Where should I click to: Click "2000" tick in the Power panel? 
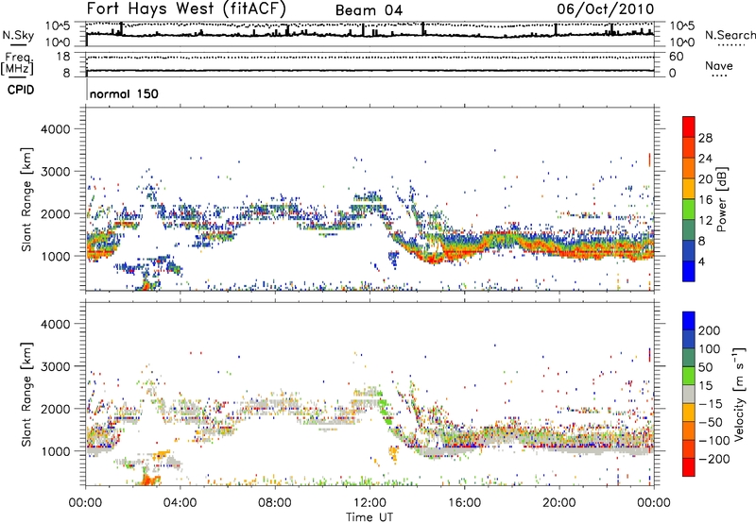click(x=55, y=213)
